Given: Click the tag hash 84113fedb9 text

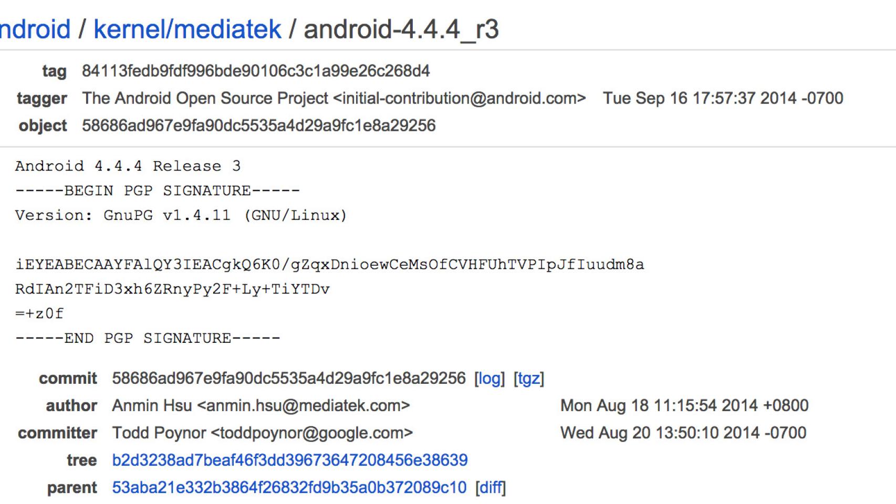Looking at the screenshot, I should point(256,71).
